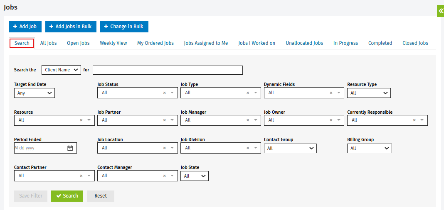Expand the Job Manager dropdown arrow

point(255,120)
